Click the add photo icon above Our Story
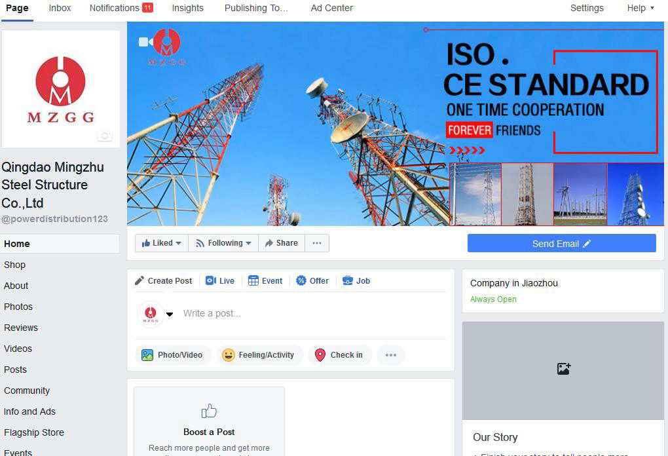The height and width of the screenshot is (456, 668). coord(564,369)
